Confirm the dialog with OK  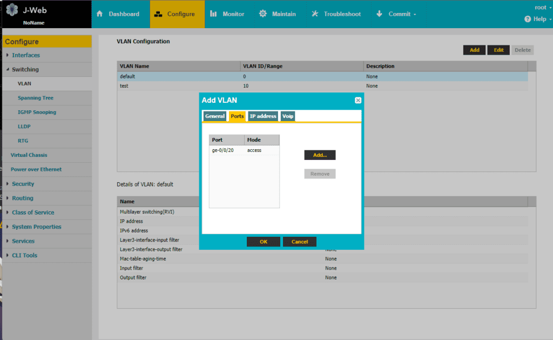[264, 242]
